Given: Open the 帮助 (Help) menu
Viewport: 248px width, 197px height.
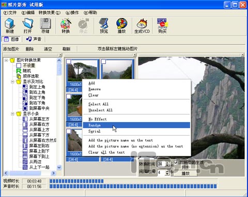Looking at the screenshot, I should [90, 12].
